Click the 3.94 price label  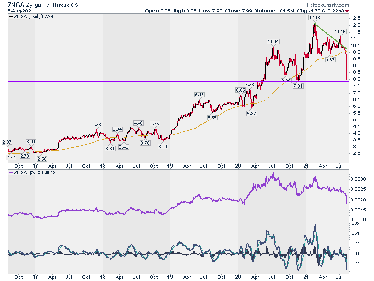[x=117, y=129]
